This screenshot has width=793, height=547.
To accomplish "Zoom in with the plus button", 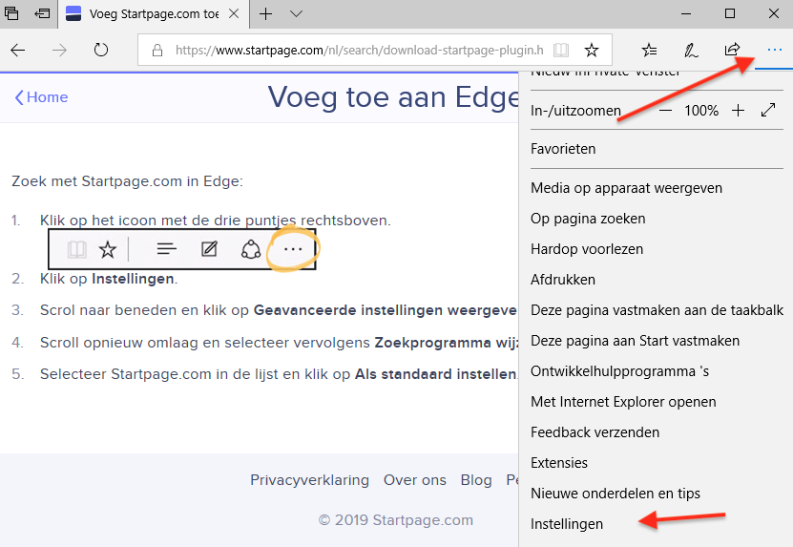I will (738, 111).
